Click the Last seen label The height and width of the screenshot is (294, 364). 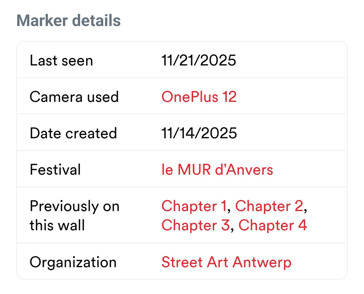coord(61,61)
